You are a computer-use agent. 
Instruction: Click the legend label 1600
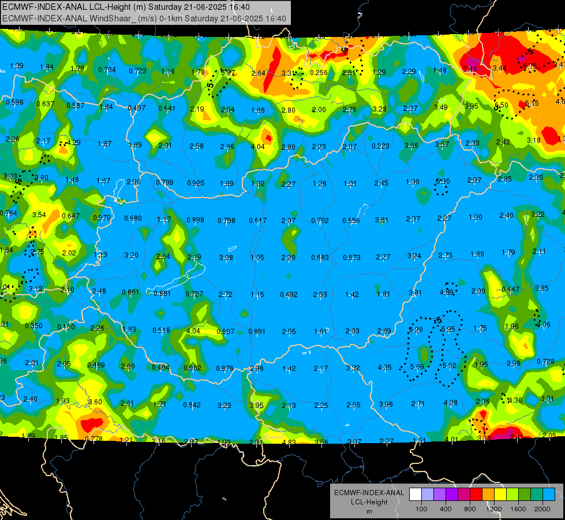(x=518, y=509)
